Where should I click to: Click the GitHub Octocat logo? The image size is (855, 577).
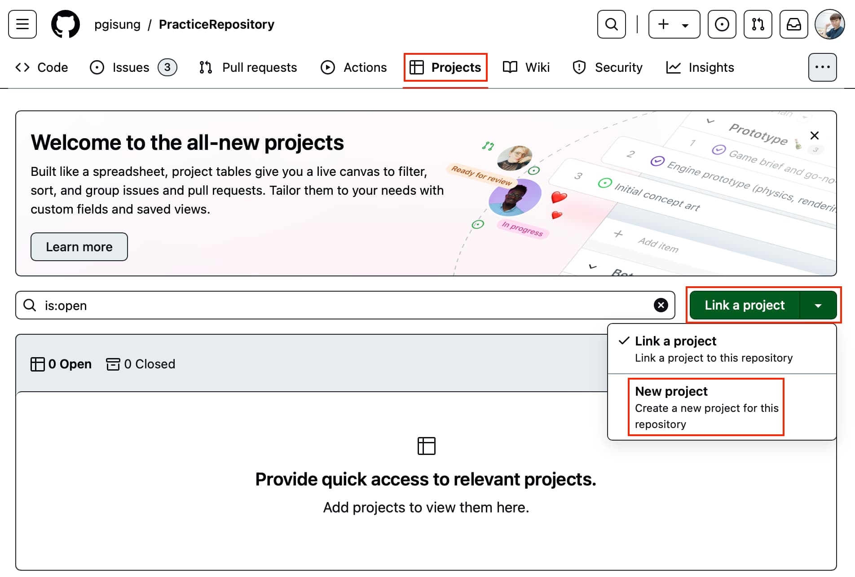point(66,24)
